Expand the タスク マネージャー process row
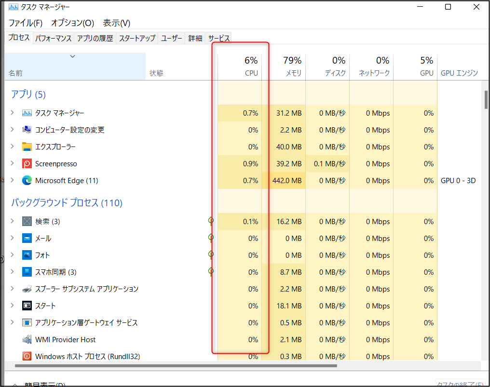 point(12,112)
